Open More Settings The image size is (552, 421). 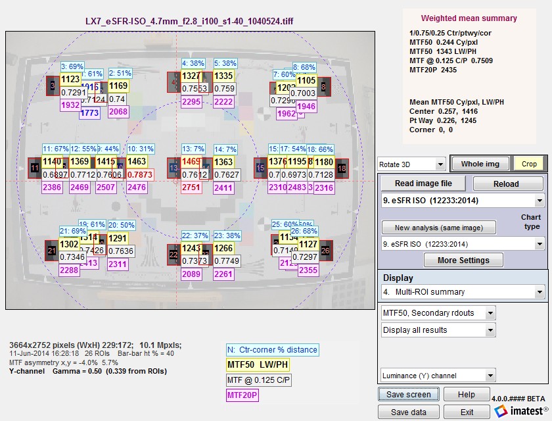click(463, 260)
